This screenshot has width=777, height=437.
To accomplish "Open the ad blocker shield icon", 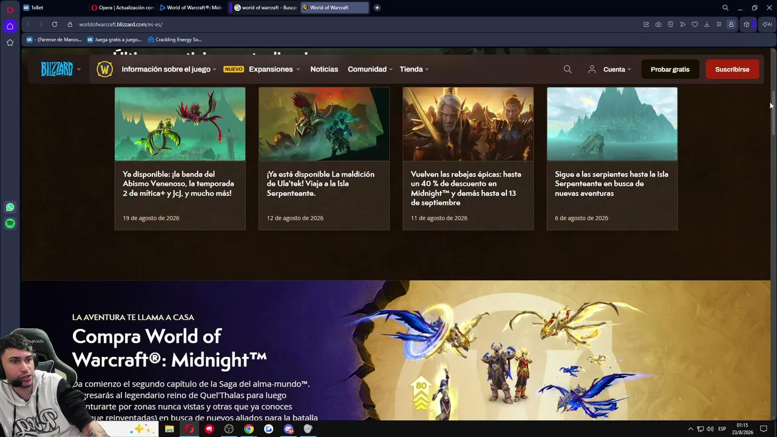I will pos(671,24).
